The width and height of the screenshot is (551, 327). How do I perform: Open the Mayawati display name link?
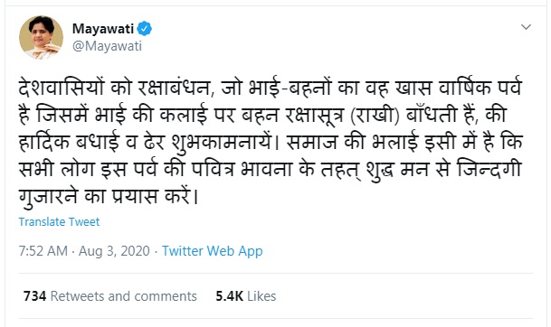[x=103, y=28]
